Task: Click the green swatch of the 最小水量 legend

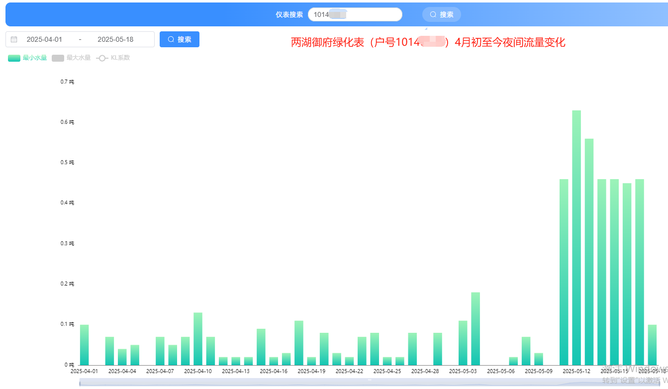Action: (14, 58)
